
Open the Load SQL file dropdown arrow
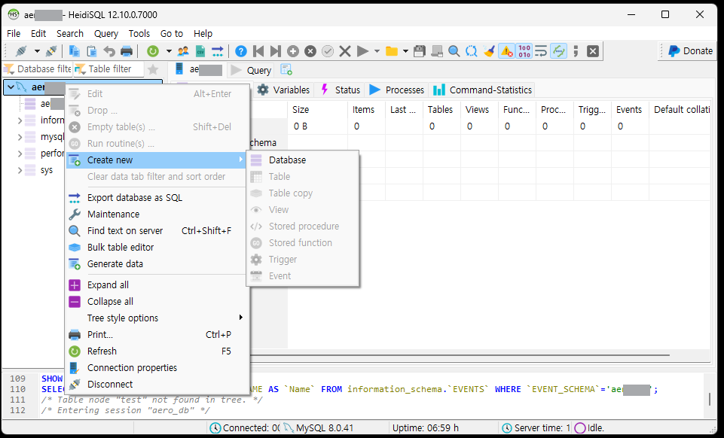click(x=405, y=51)
